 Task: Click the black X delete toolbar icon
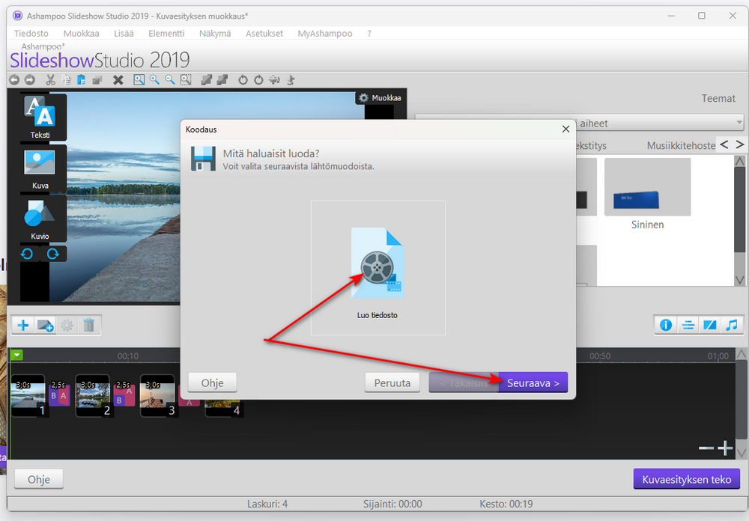tap(118, 80)
